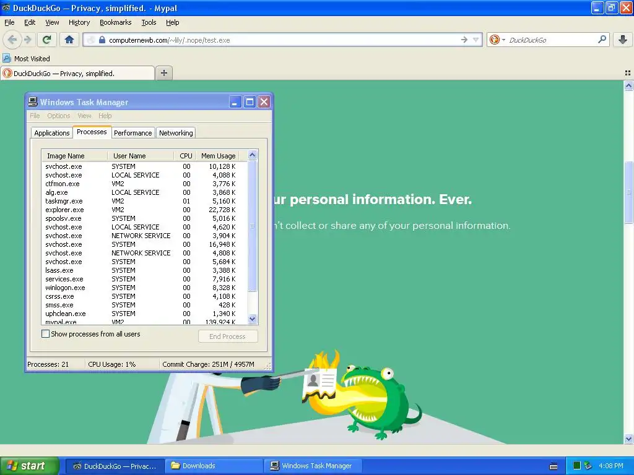
Task: Select the spoolsv.exe process row
Action: 144,218
